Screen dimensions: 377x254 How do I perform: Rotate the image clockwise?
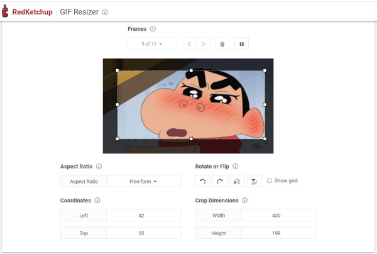pyautogui.click(x=220, y=181)
